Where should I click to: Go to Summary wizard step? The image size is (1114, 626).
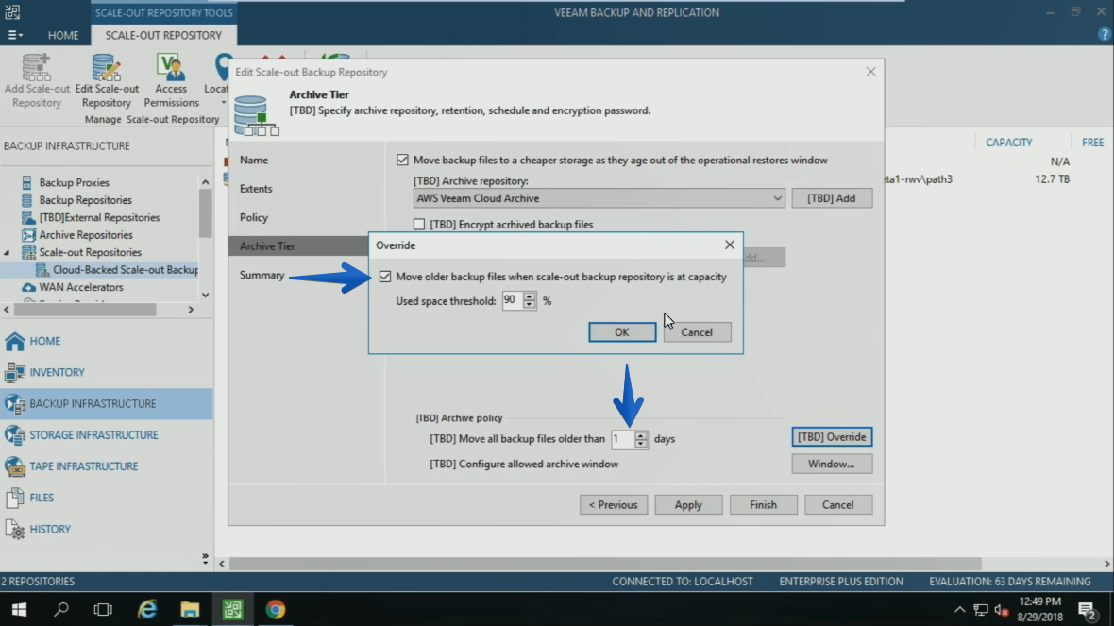click(x=262, y=275)
